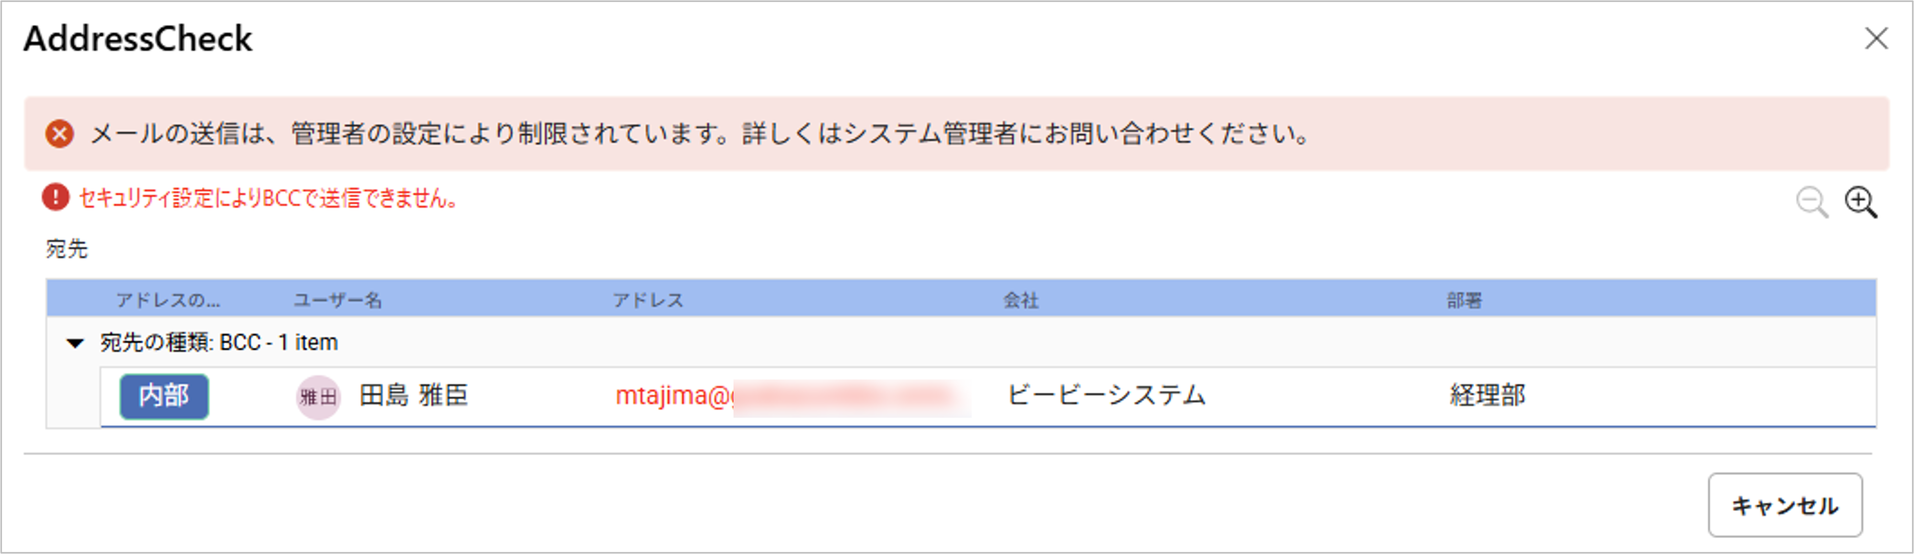
Task: Click the キャンセル button
Action: click(1784, 506)
